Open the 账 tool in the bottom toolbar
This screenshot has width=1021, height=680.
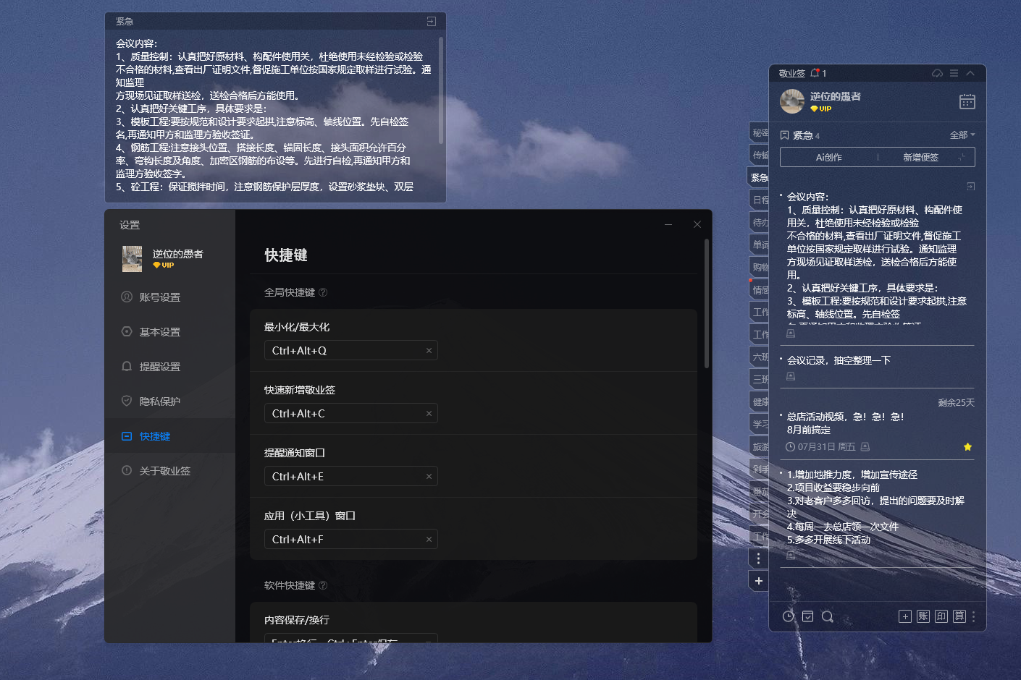(x=923, y=616)
